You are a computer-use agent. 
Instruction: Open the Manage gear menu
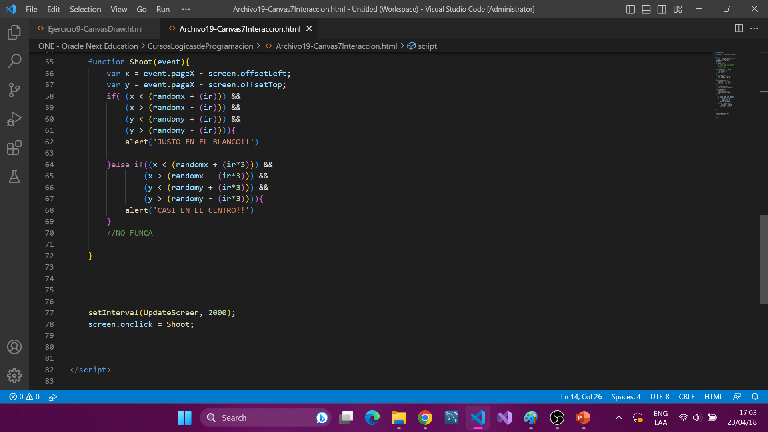(x=14, y=376)
